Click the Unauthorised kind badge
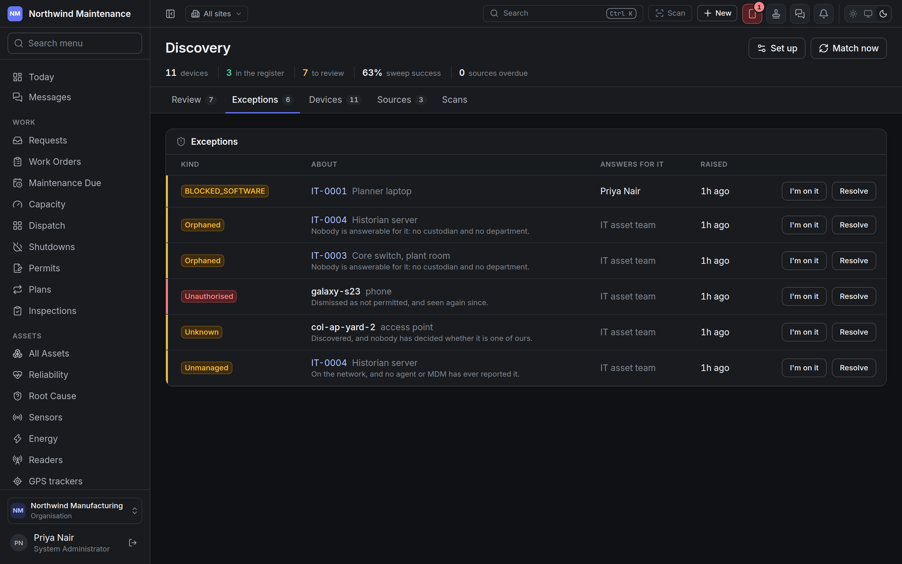Screen dimensions: 902x564 (209, 296)
